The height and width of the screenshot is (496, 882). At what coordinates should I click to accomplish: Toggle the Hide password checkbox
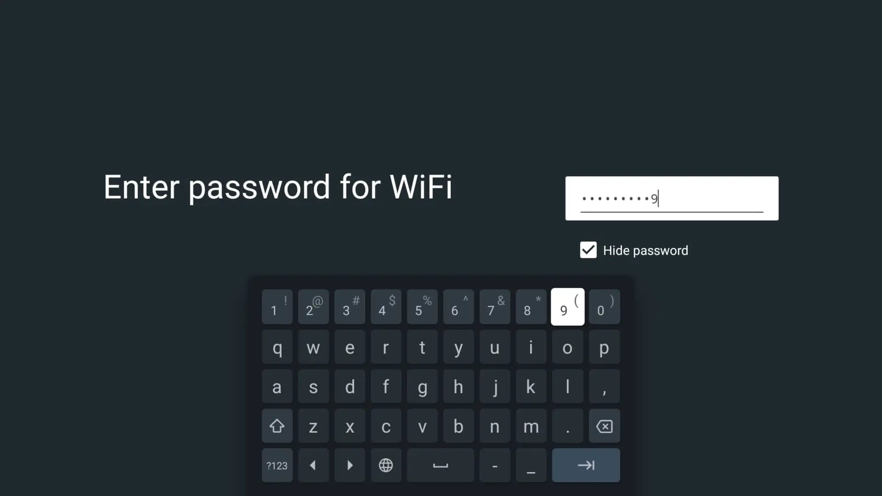[588, 250]
